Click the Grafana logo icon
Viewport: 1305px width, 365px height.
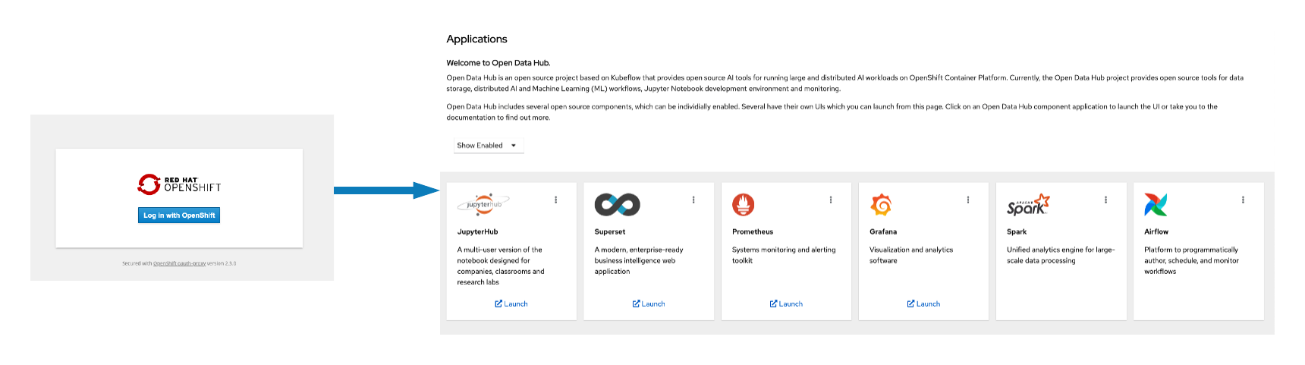(x=881, y=204)
